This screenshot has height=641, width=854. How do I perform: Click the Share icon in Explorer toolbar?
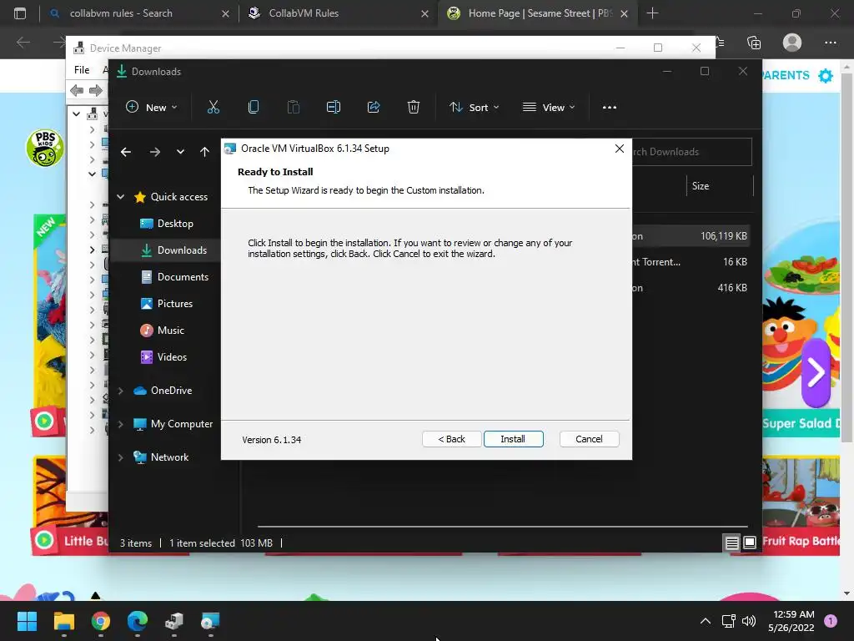(x=374, y=108)
